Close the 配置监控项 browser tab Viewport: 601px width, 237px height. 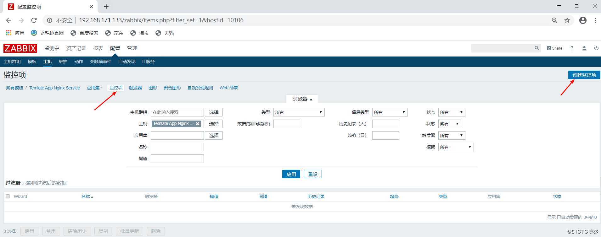(x=91, y=7)
